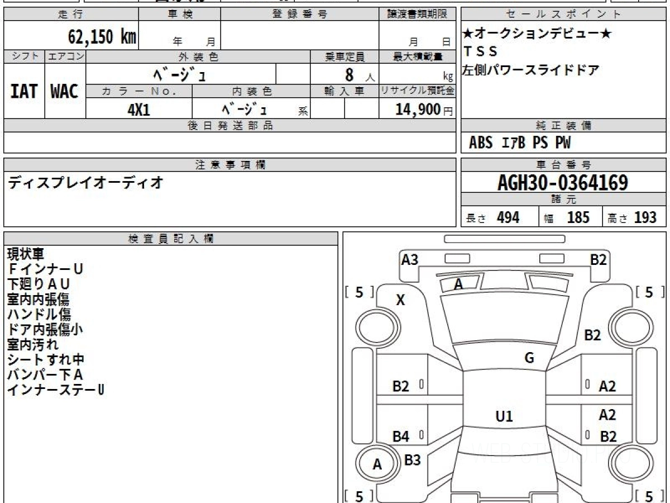Screen dimensions: 670x503
Task: Select the TSS sales point text
Action: coord(481,51)
